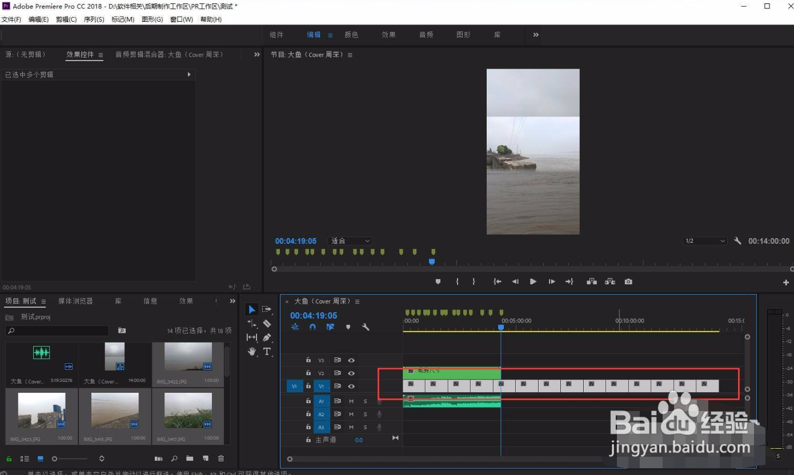Mute audio track A1
This screenshot has height=475, width=794.
[x=351, y=401]
